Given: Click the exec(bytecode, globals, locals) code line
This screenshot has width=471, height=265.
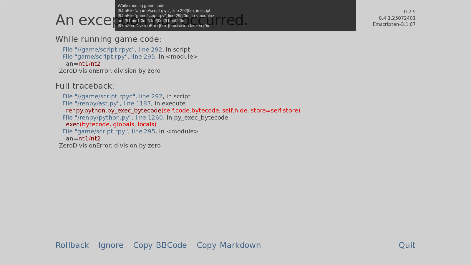Looking at the screenshot, I should [x=111, y=124].
